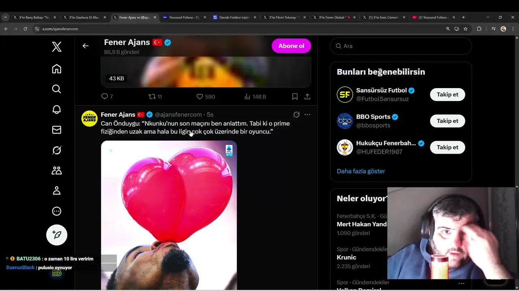This screenshot has height=291, width=519.
Task: Open more options on last trending item
Action: click(461, 283)
